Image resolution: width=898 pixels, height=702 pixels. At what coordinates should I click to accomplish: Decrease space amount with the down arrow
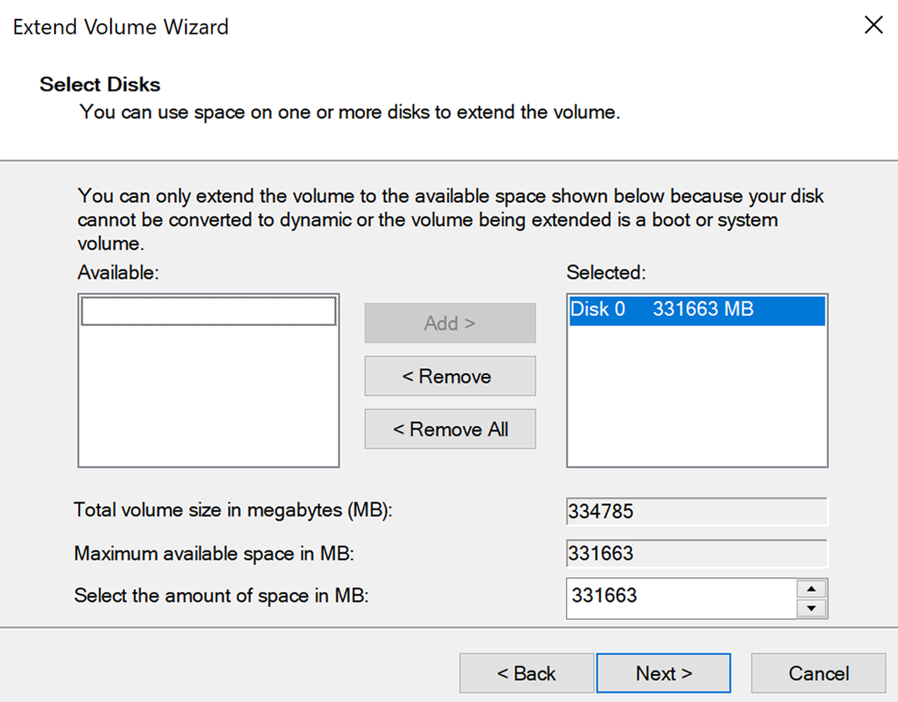(x=812, y=608)
